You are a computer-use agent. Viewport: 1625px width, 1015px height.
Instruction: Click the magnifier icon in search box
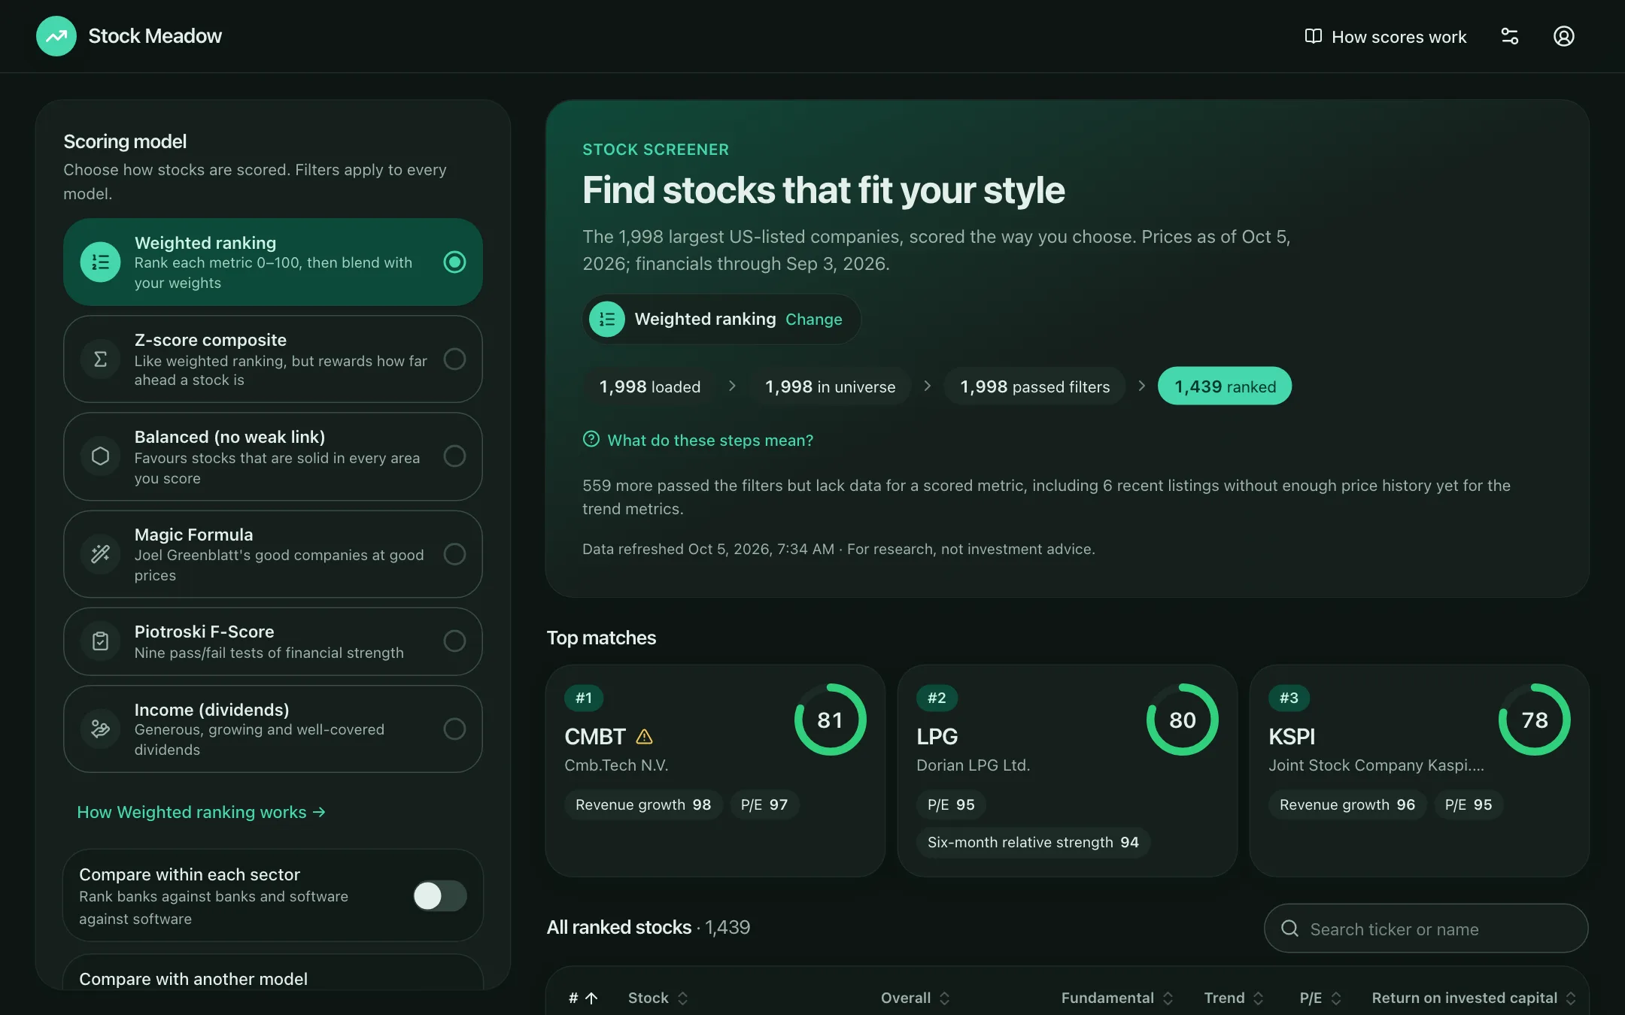coord(1289,929)
